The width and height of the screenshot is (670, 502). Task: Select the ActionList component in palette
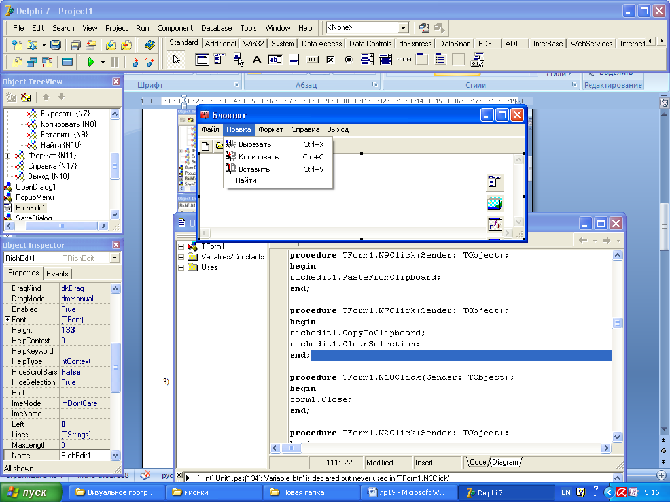(x=477, y=59)
